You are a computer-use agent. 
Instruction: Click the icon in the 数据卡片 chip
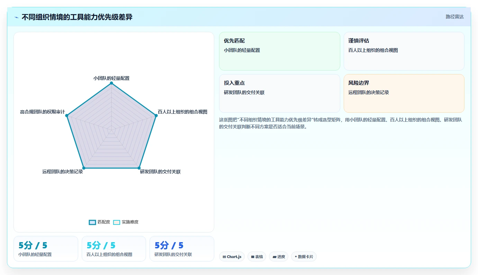296,257
